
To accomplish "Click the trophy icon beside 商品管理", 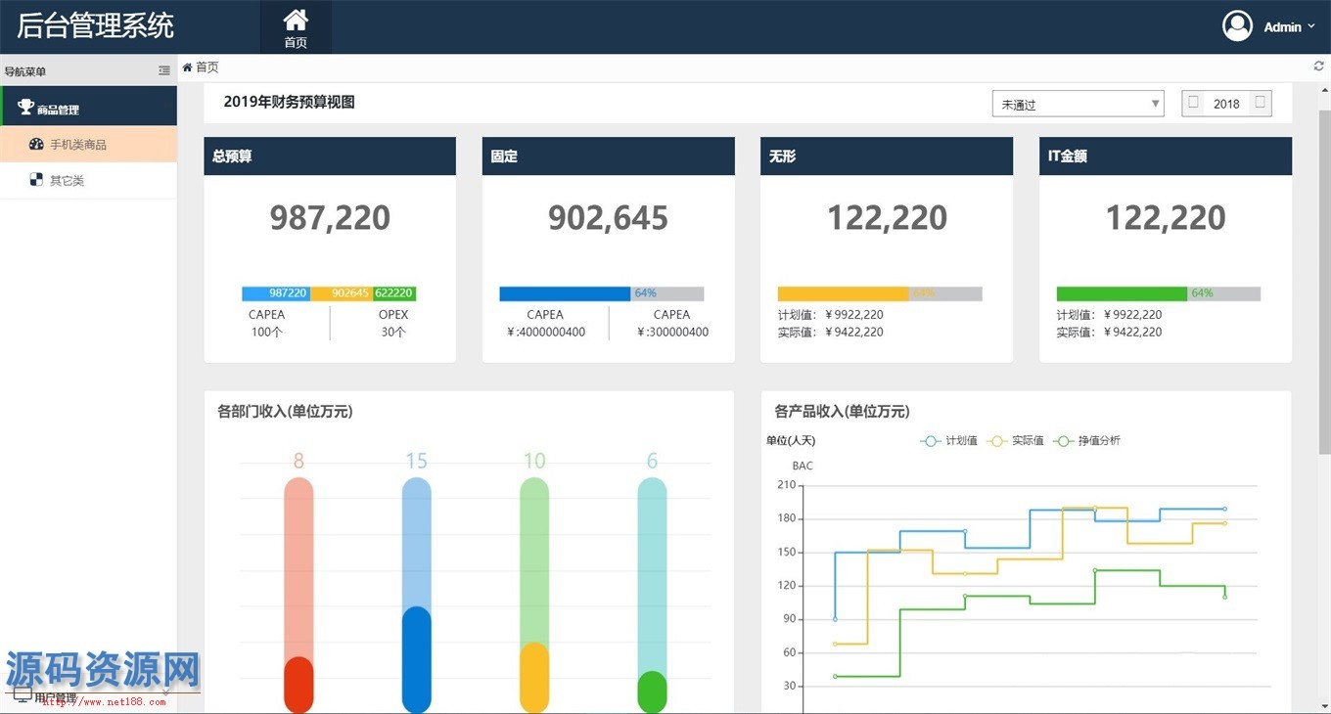I will click(x=26, y=108).
